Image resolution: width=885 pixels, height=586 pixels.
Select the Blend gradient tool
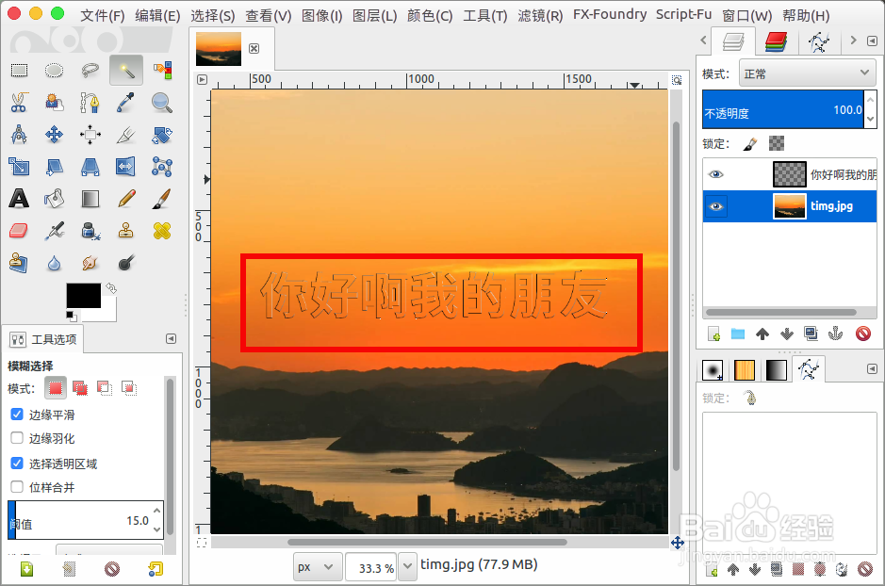tap(90, 199)
